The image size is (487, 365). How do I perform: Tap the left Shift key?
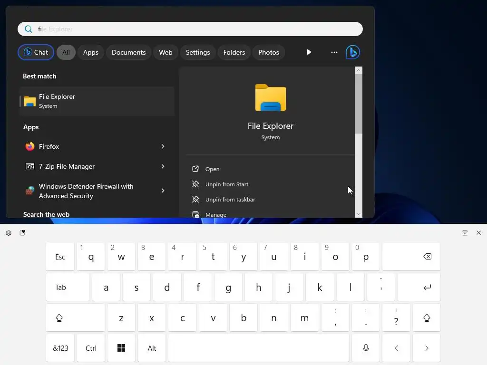pyautogui.click(x=75, y=317)
